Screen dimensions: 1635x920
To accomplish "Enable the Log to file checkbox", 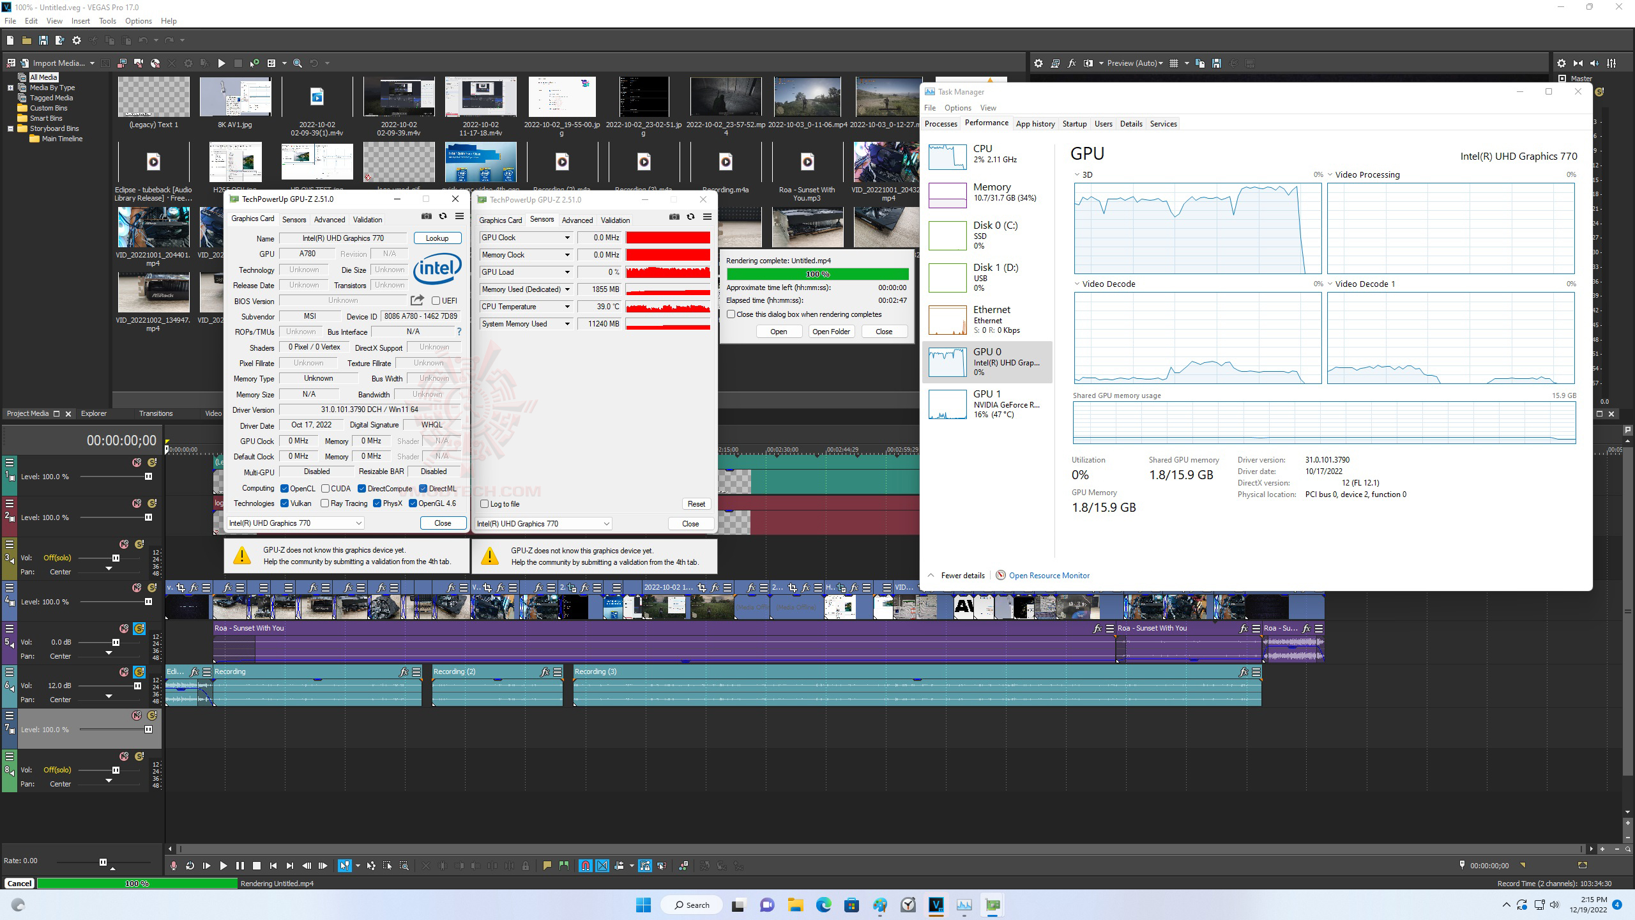I will pyautogui.click(x=485, y=504).
